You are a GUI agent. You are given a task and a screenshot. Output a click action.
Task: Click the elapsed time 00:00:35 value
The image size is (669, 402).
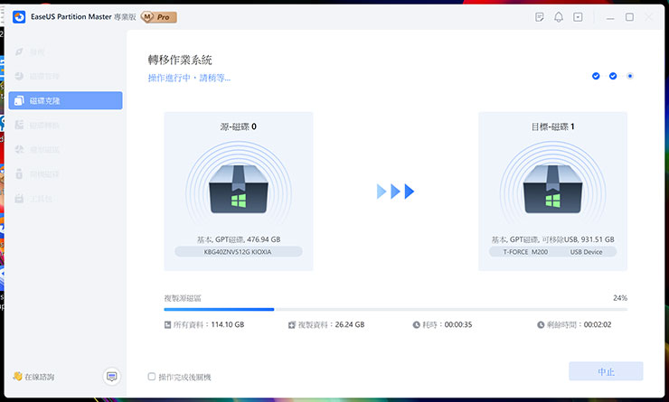click(x=458, y=324)
